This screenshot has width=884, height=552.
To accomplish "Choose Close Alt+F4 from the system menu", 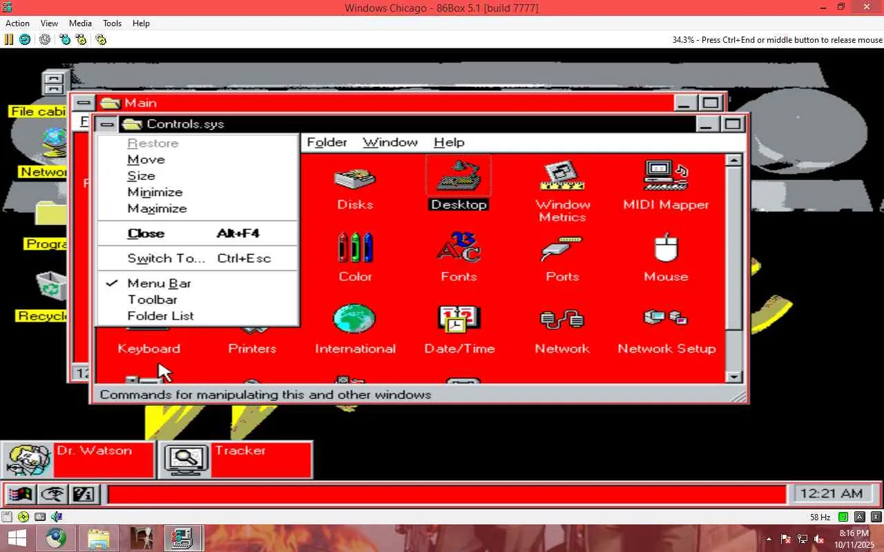I will click(198, 233).
